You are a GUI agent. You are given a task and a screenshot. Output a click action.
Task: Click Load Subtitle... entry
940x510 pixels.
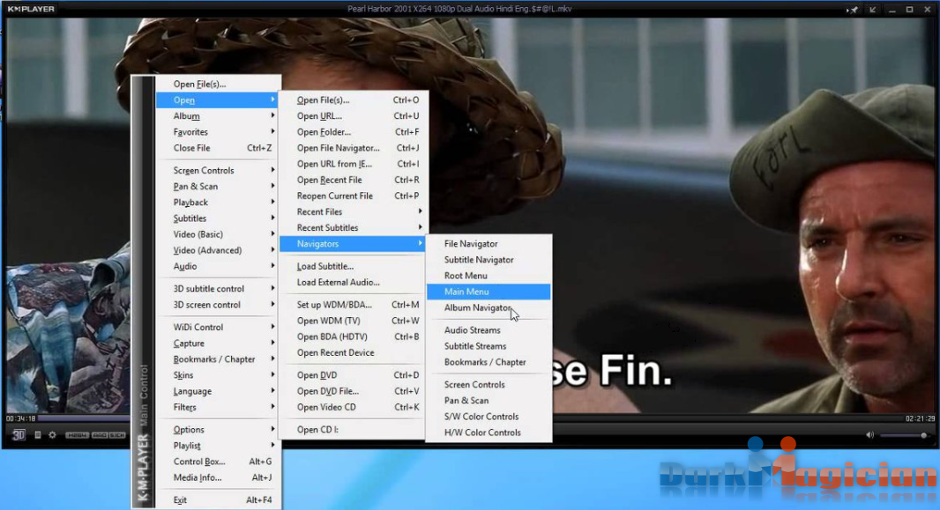pyautogui.click(x=353, y=266)
